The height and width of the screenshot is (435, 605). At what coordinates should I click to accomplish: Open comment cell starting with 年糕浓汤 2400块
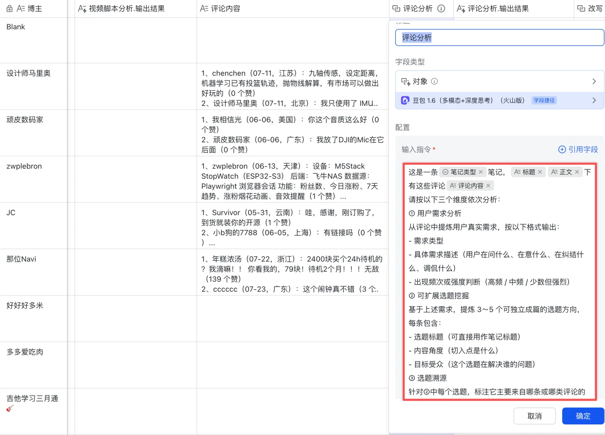293,272
